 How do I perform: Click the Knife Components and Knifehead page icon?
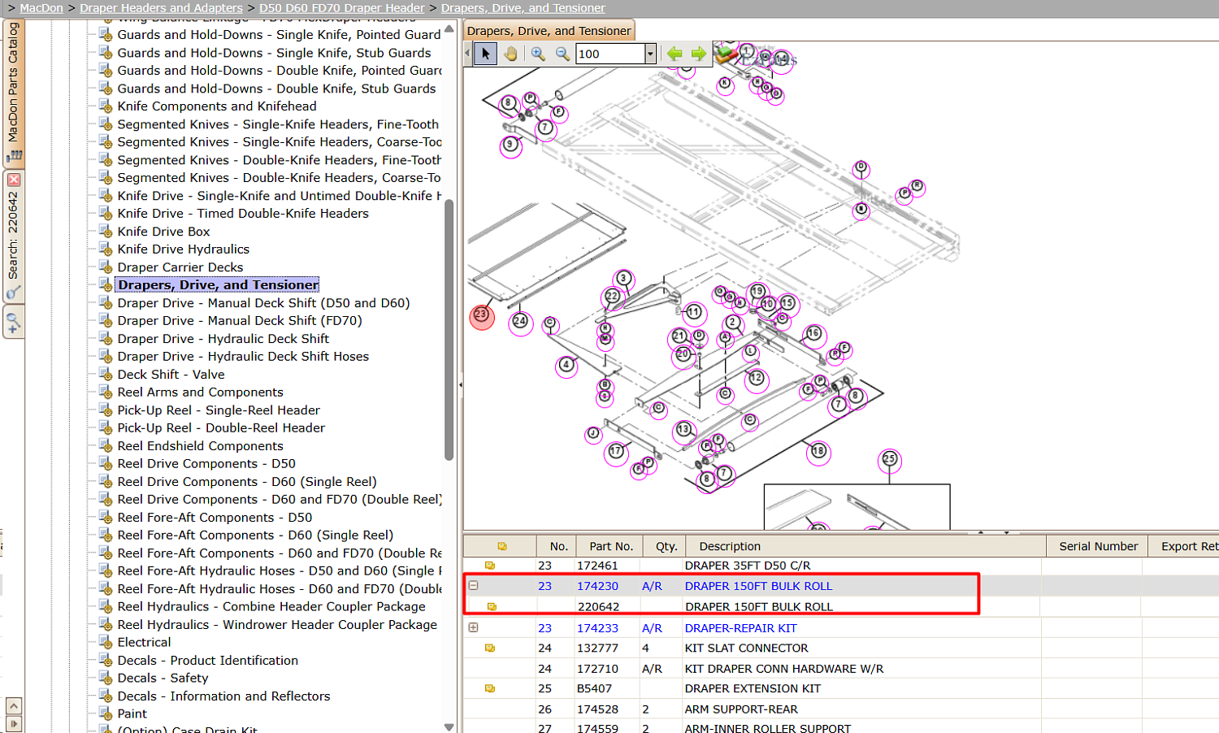click(x=106, y=106)
